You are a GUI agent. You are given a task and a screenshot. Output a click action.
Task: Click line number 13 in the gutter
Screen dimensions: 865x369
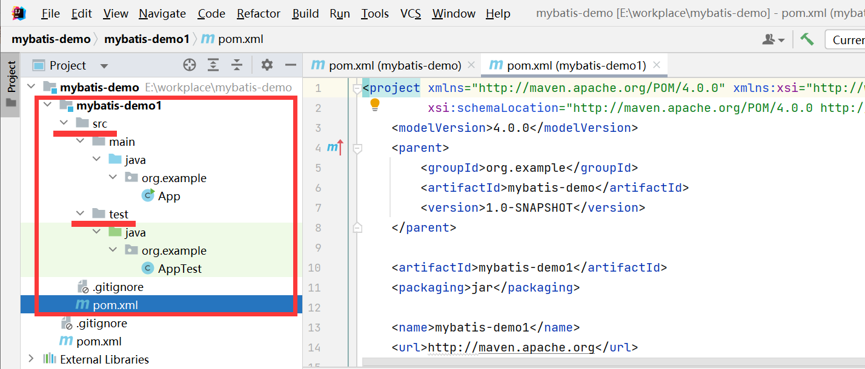coord(314,327)
